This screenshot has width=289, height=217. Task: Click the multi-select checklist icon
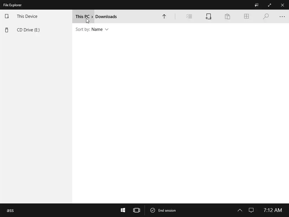tap(189, 16)
